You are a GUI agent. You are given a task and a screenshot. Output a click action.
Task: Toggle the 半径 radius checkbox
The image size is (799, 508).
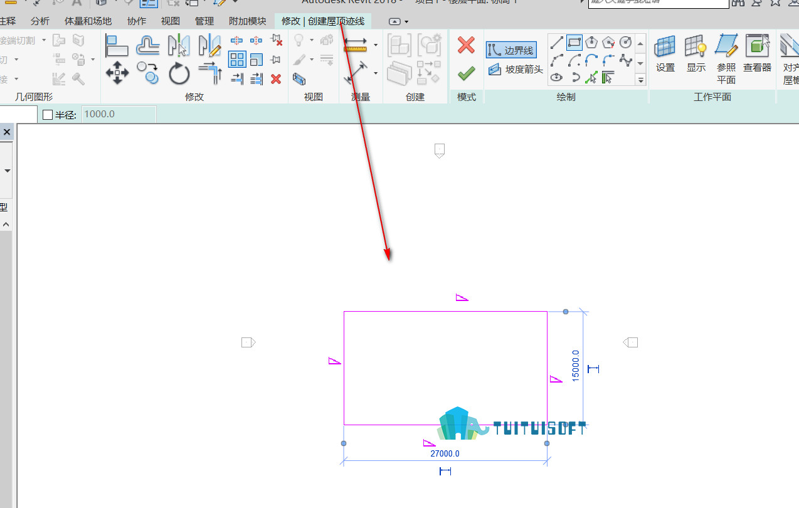[48, 115]
